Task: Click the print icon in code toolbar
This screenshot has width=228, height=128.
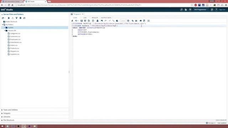Action: coord(98,21)
